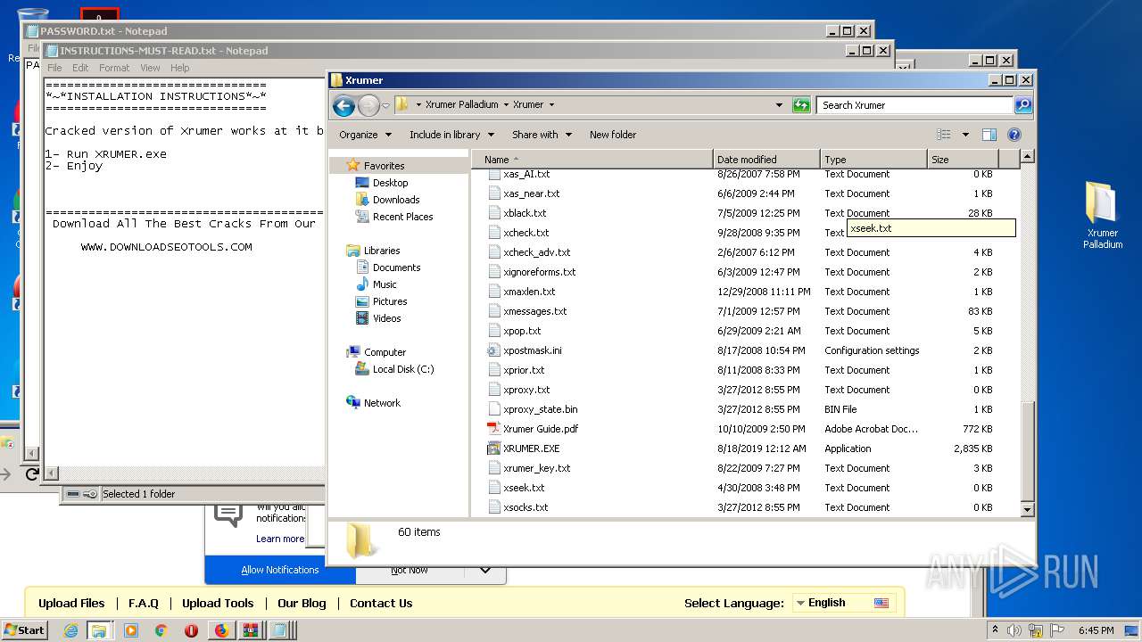Show hidden tray icons arrow

(x=995, y=630)
